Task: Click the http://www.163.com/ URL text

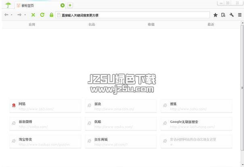Action: pyautogui.click(x=36, y=109)
